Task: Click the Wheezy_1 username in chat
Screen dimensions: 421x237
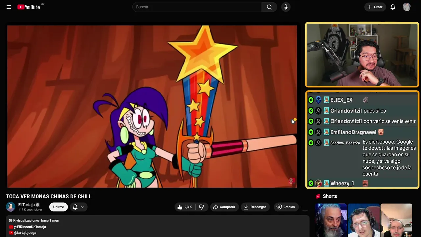Action: 342,184
